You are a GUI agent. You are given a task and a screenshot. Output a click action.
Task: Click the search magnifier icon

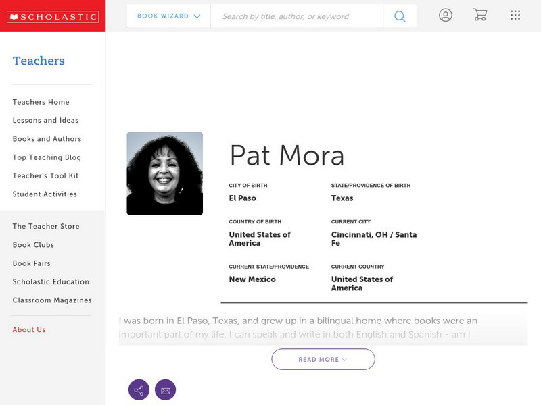[400, 16]
